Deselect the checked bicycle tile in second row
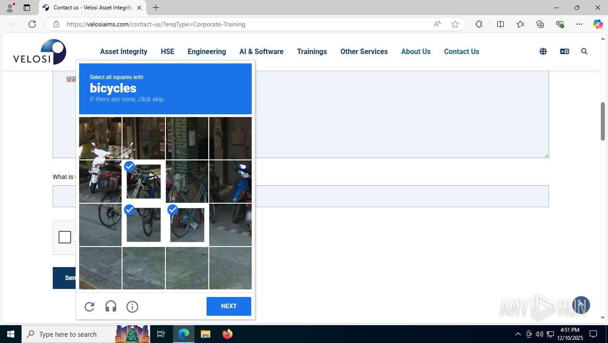The height and width of the screenshot is (343, 608). point(144,181)
